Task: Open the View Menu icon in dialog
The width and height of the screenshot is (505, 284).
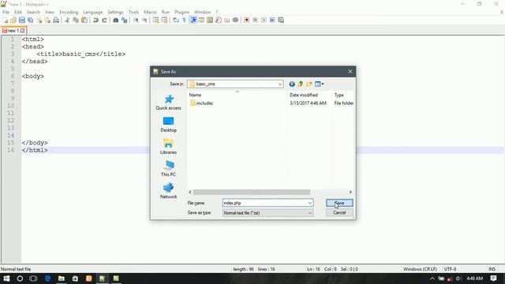Action: click(x=319, y=84)
